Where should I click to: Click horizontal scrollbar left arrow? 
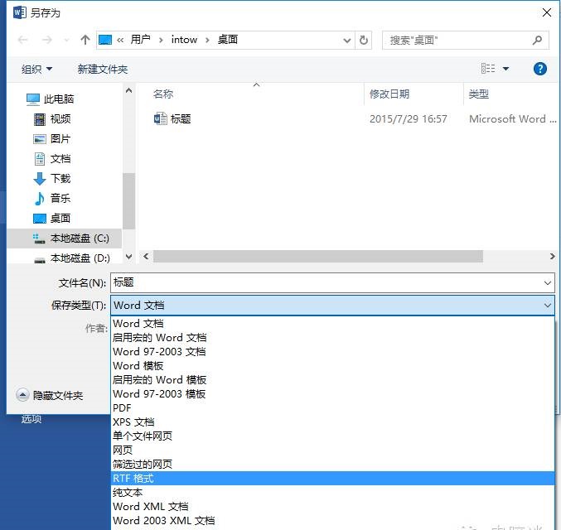click(146, 256)
